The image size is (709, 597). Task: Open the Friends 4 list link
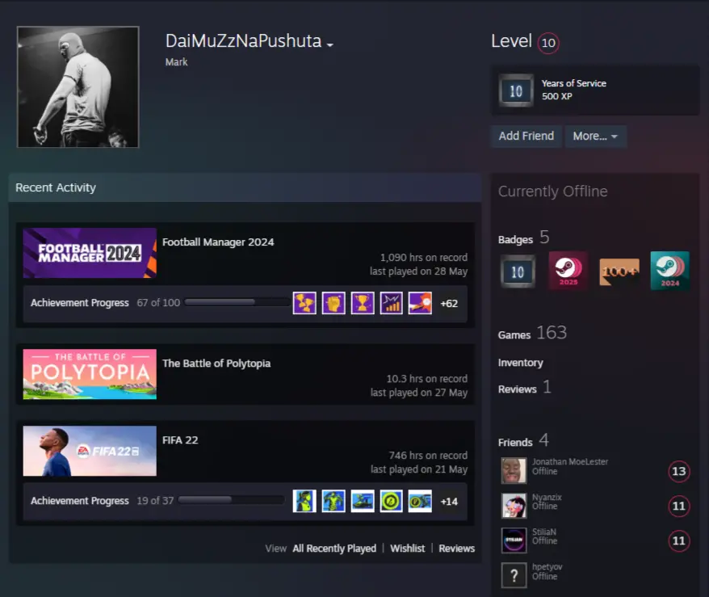pyautogui.click(x=523, y=441)
